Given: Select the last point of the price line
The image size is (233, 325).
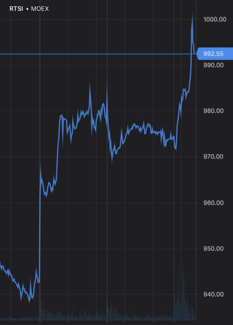Looking at the screenshot, I should coord(194,53).
